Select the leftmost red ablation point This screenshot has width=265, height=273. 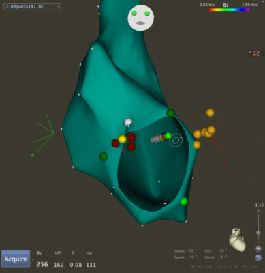(115, 143)
